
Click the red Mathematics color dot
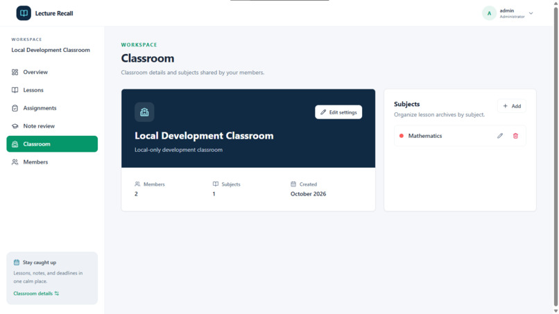tap(402, 136)
